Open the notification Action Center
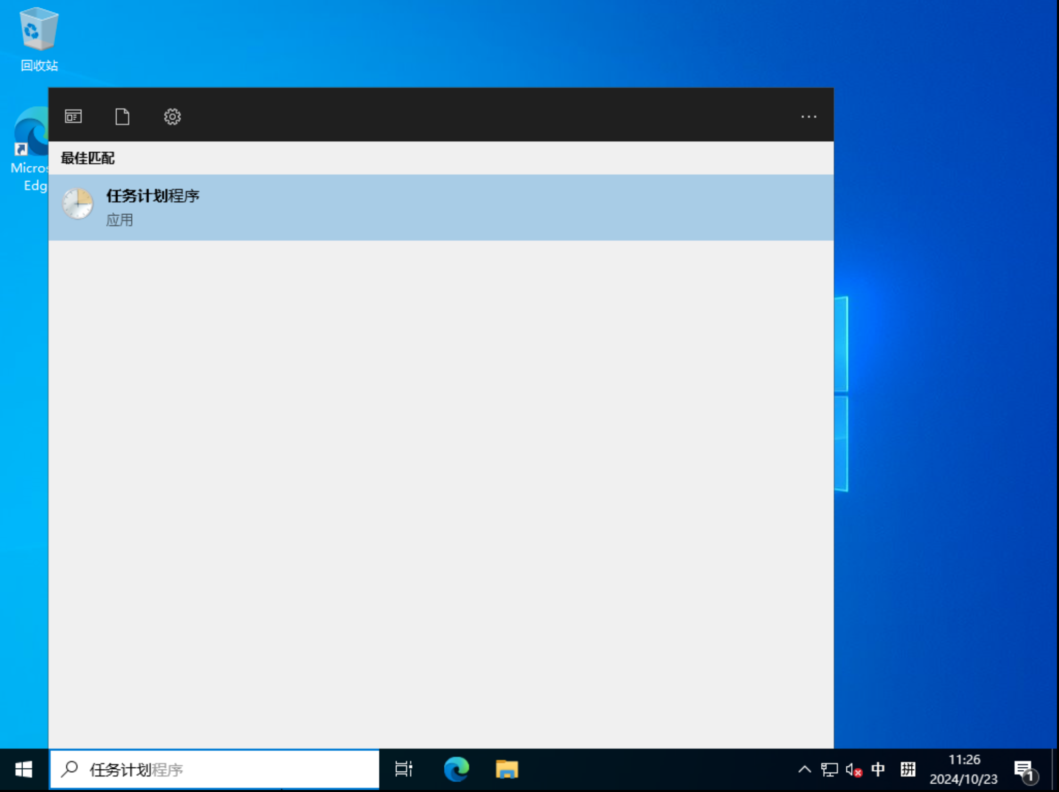Image resolution: width=1059 pixels, height=792 pixels. click(1024, 769)
